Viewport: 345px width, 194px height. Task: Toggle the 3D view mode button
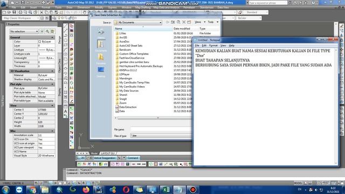(89, 158)
